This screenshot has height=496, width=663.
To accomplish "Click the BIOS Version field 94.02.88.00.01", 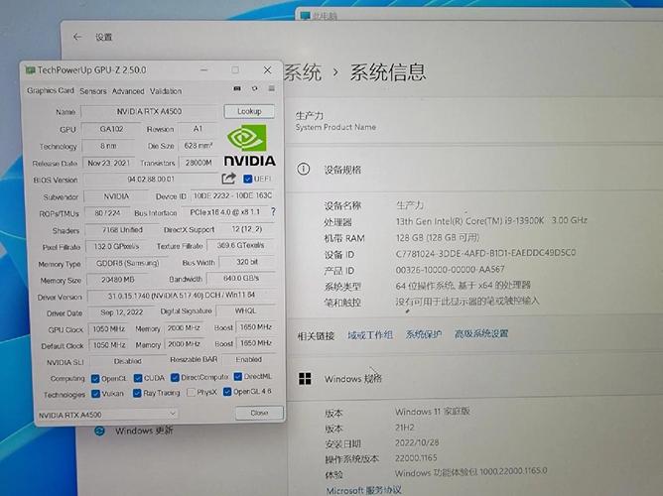I will (x=151, y=180).
